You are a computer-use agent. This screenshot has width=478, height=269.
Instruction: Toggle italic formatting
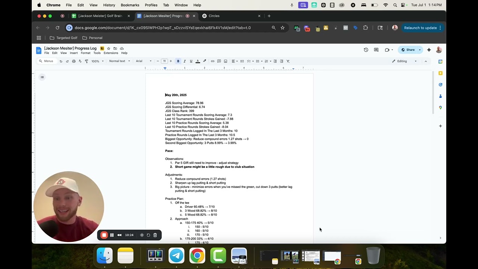[184, 61]
